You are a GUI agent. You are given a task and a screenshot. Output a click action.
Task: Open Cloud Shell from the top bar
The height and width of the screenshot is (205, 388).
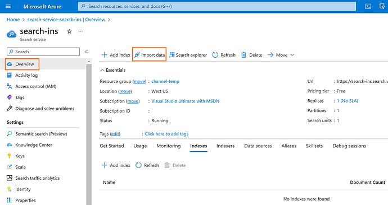point(368,6)
